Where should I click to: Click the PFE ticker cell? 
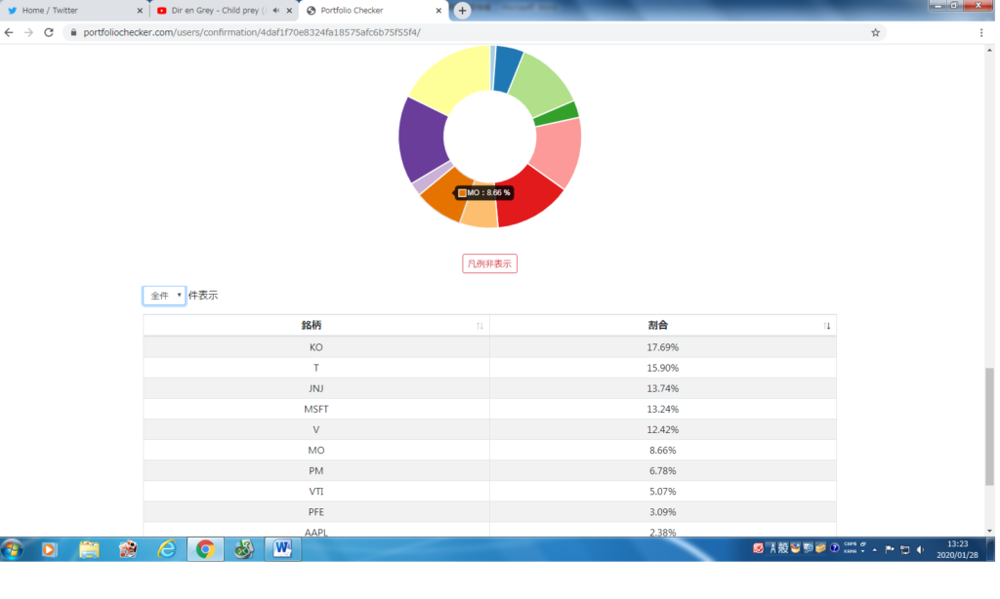pos(316,512)
